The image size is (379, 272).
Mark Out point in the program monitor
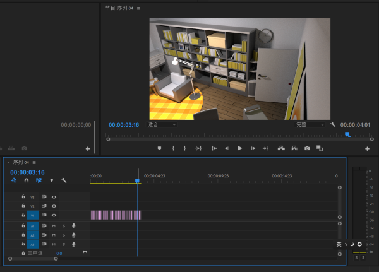[185, 148]
